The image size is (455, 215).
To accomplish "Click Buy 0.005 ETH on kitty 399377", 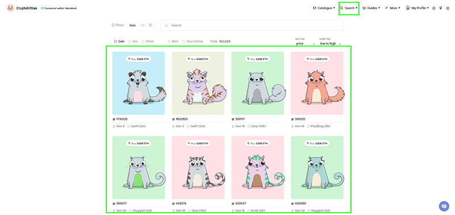I will [138, 143].
